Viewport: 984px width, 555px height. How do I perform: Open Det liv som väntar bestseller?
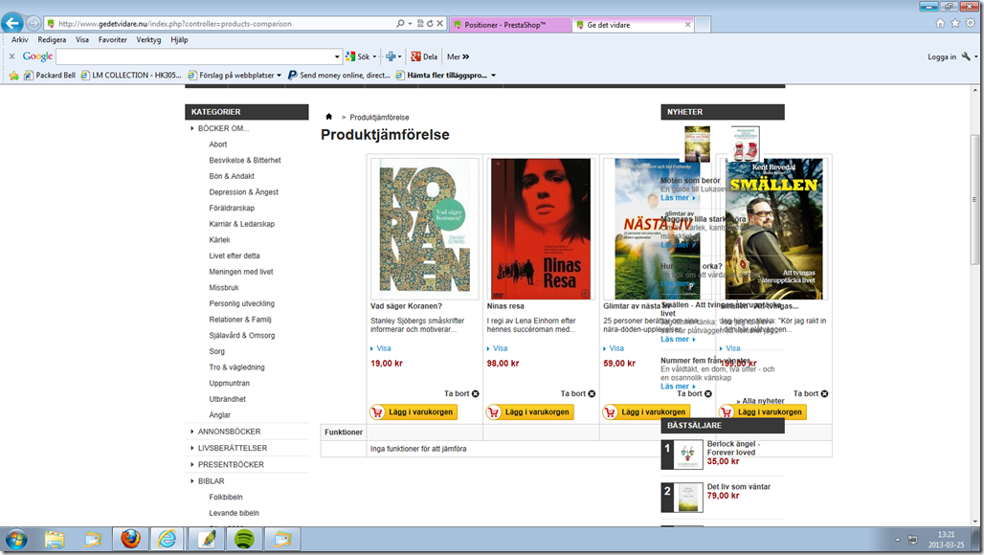(739, 487)
